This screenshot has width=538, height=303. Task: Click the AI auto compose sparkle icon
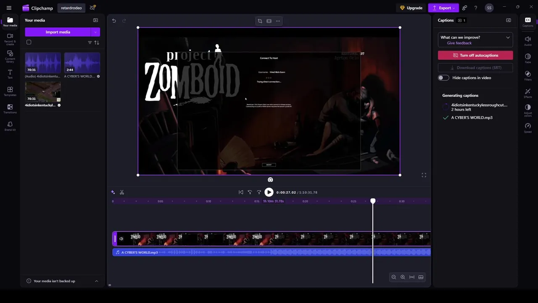point(113,192)
